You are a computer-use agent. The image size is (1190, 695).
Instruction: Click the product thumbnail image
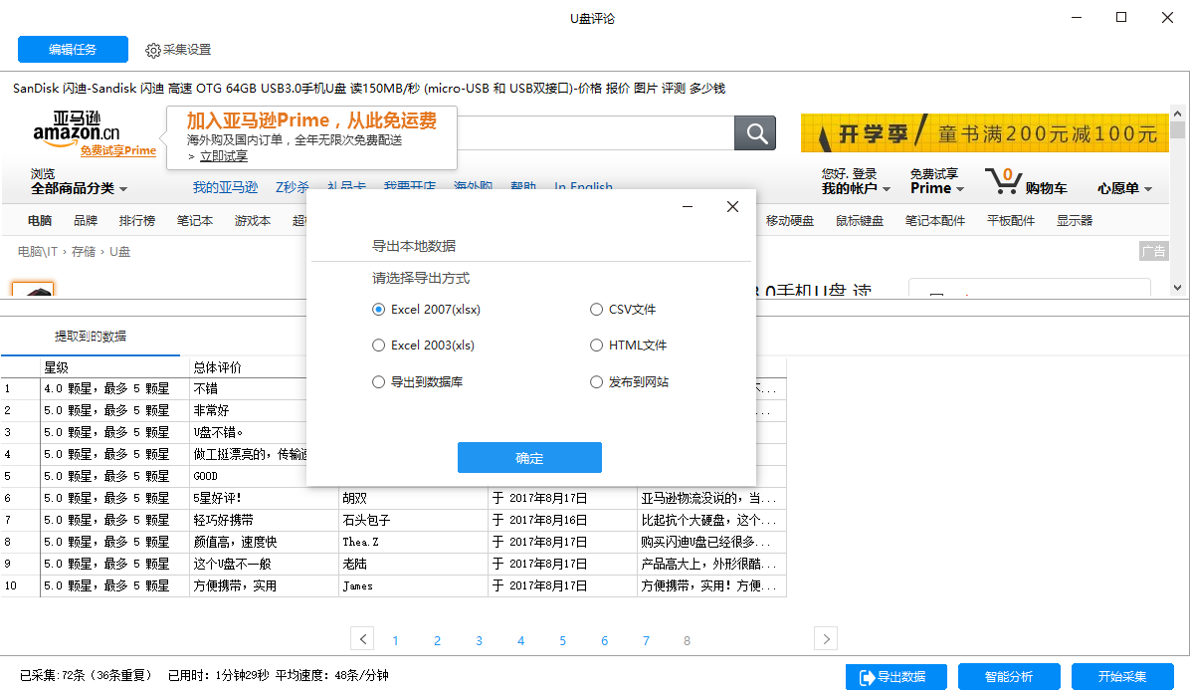tap(33, 290)
